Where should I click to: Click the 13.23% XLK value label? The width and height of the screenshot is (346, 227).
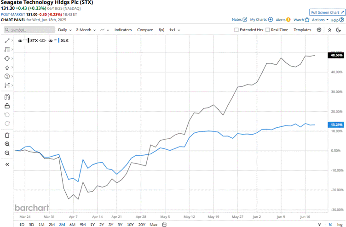[336, 125]
